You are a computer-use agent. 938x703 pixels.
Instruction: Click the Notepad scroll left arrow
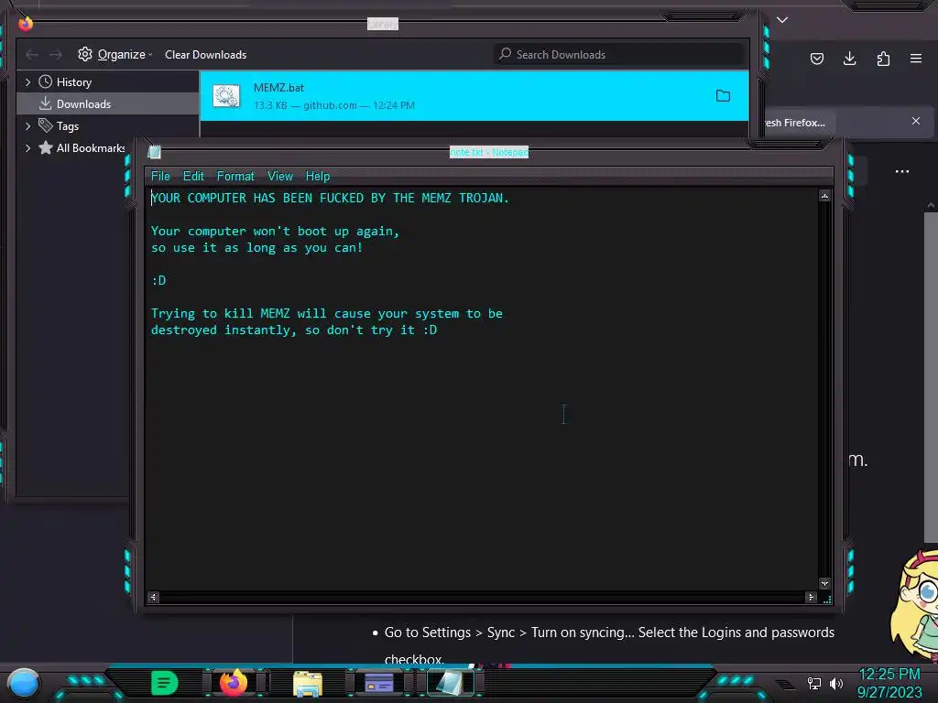pyautogui.click(x=153, y=597)
